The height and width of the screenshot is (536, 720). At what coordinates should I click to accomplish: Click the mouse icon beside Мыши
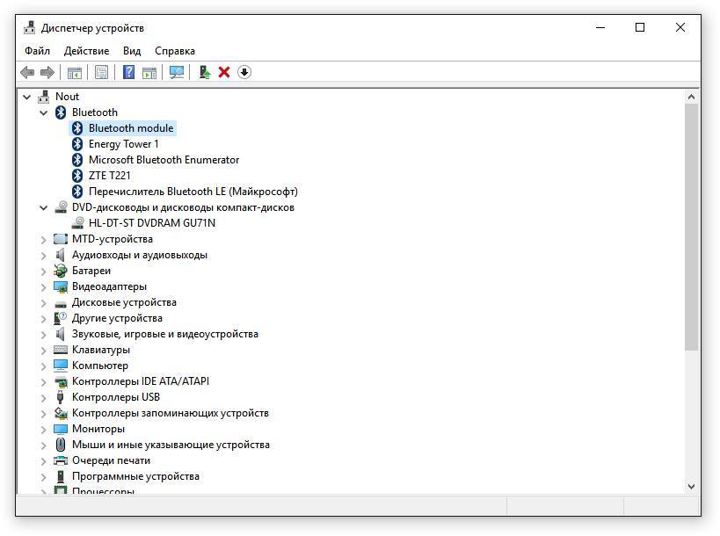(x=60, y=445)
